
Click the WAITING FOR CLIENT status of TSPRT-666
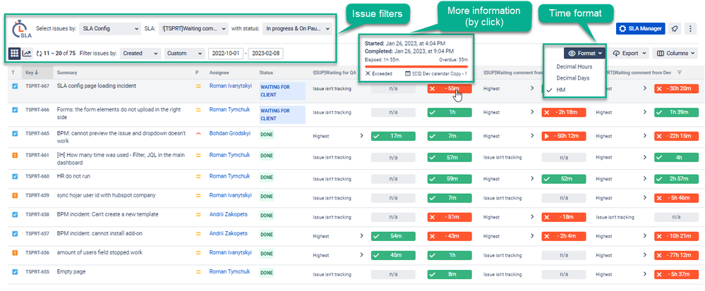point(282,115)
